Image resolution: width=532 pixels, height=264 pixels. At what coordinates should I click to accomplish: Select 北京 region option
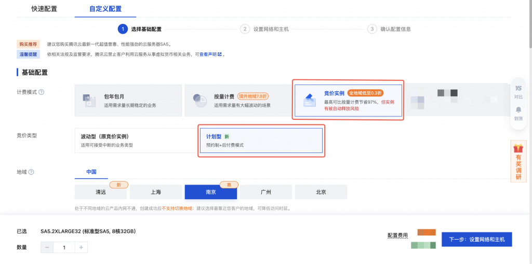(x=321, y=192)
